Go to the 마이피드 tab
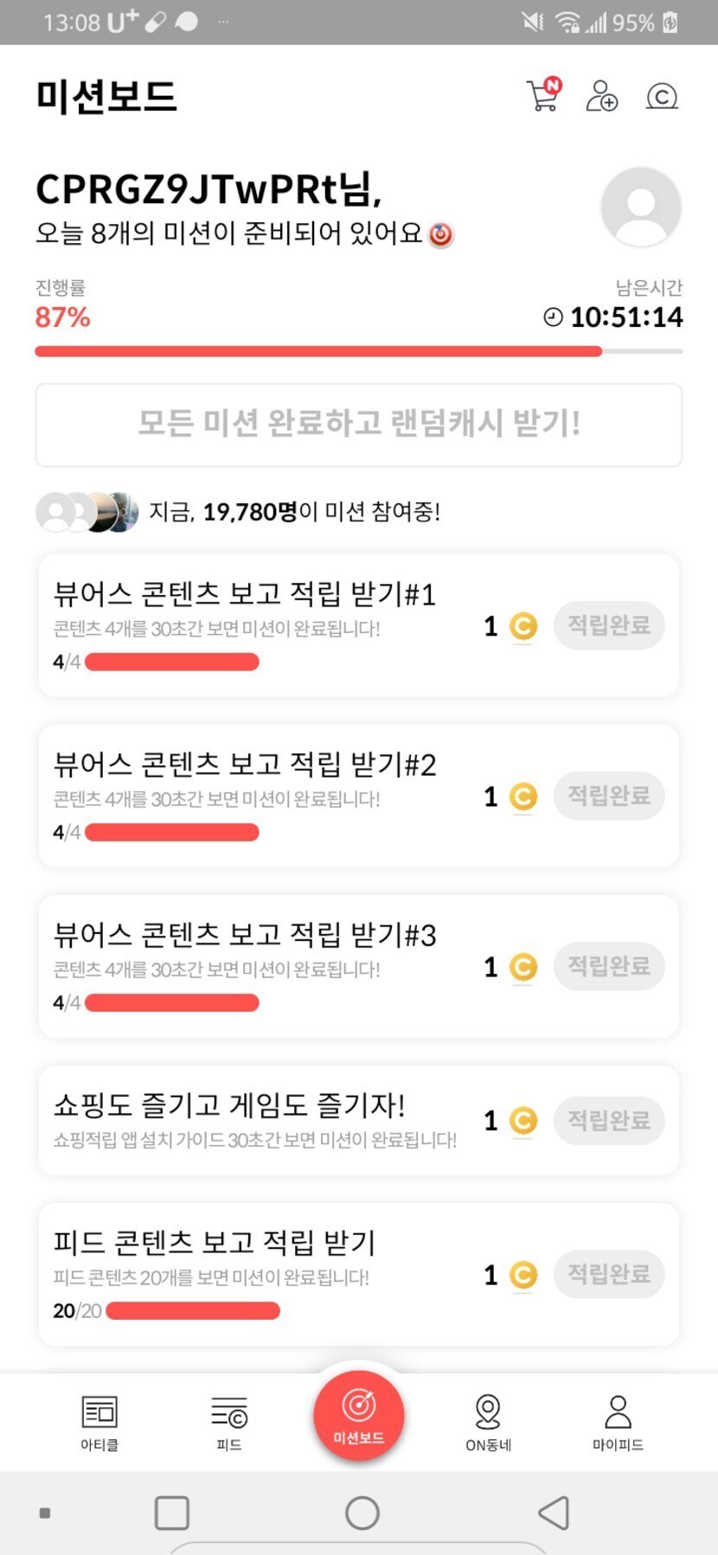718x1555 pixels. (x=618, y=1422)
